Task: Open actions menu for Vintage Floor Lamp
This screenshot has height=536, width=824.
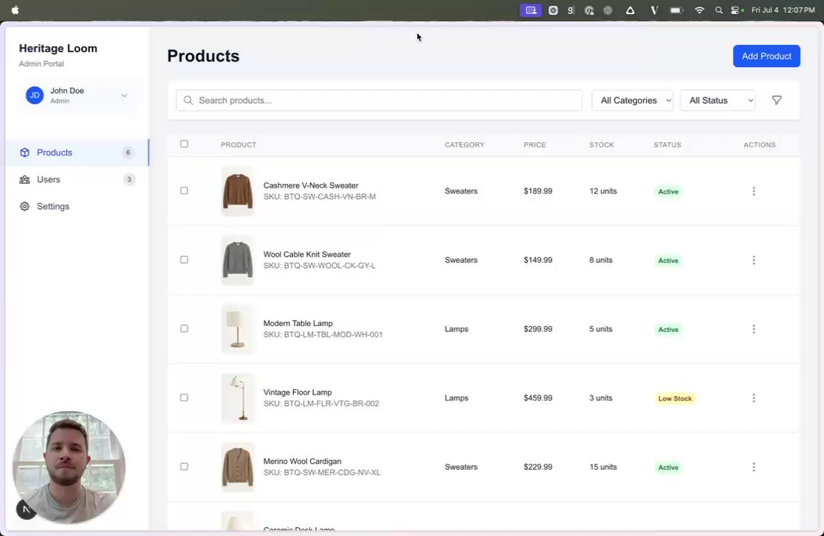Action: point(753,398)
